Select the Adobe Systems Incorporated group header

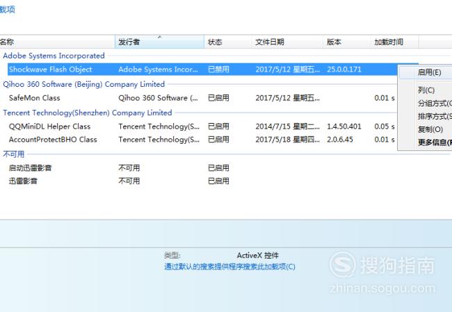click(x=54, y=56)
